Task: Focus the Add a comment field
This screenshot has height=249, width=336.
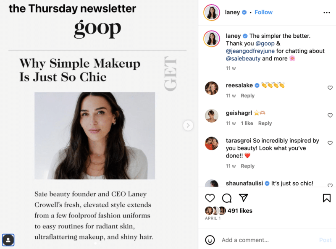Action: tap(268, 240)
